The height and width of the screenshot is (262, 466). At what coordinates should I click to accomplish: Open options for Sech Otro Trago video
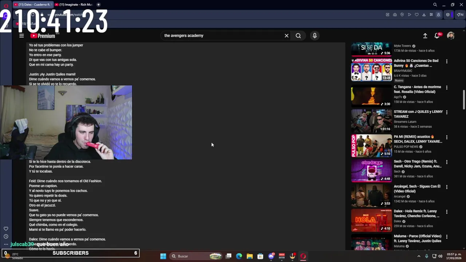[x=447, y=162]
